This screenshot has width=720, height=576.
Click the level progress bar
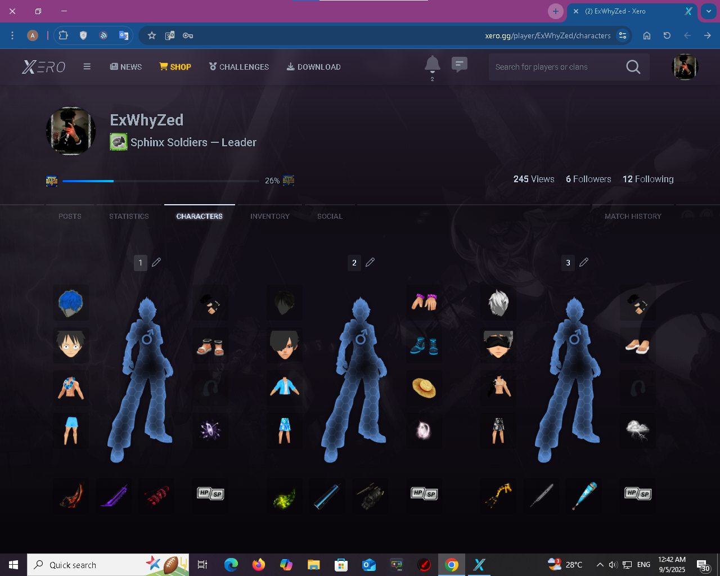[160, 181]
